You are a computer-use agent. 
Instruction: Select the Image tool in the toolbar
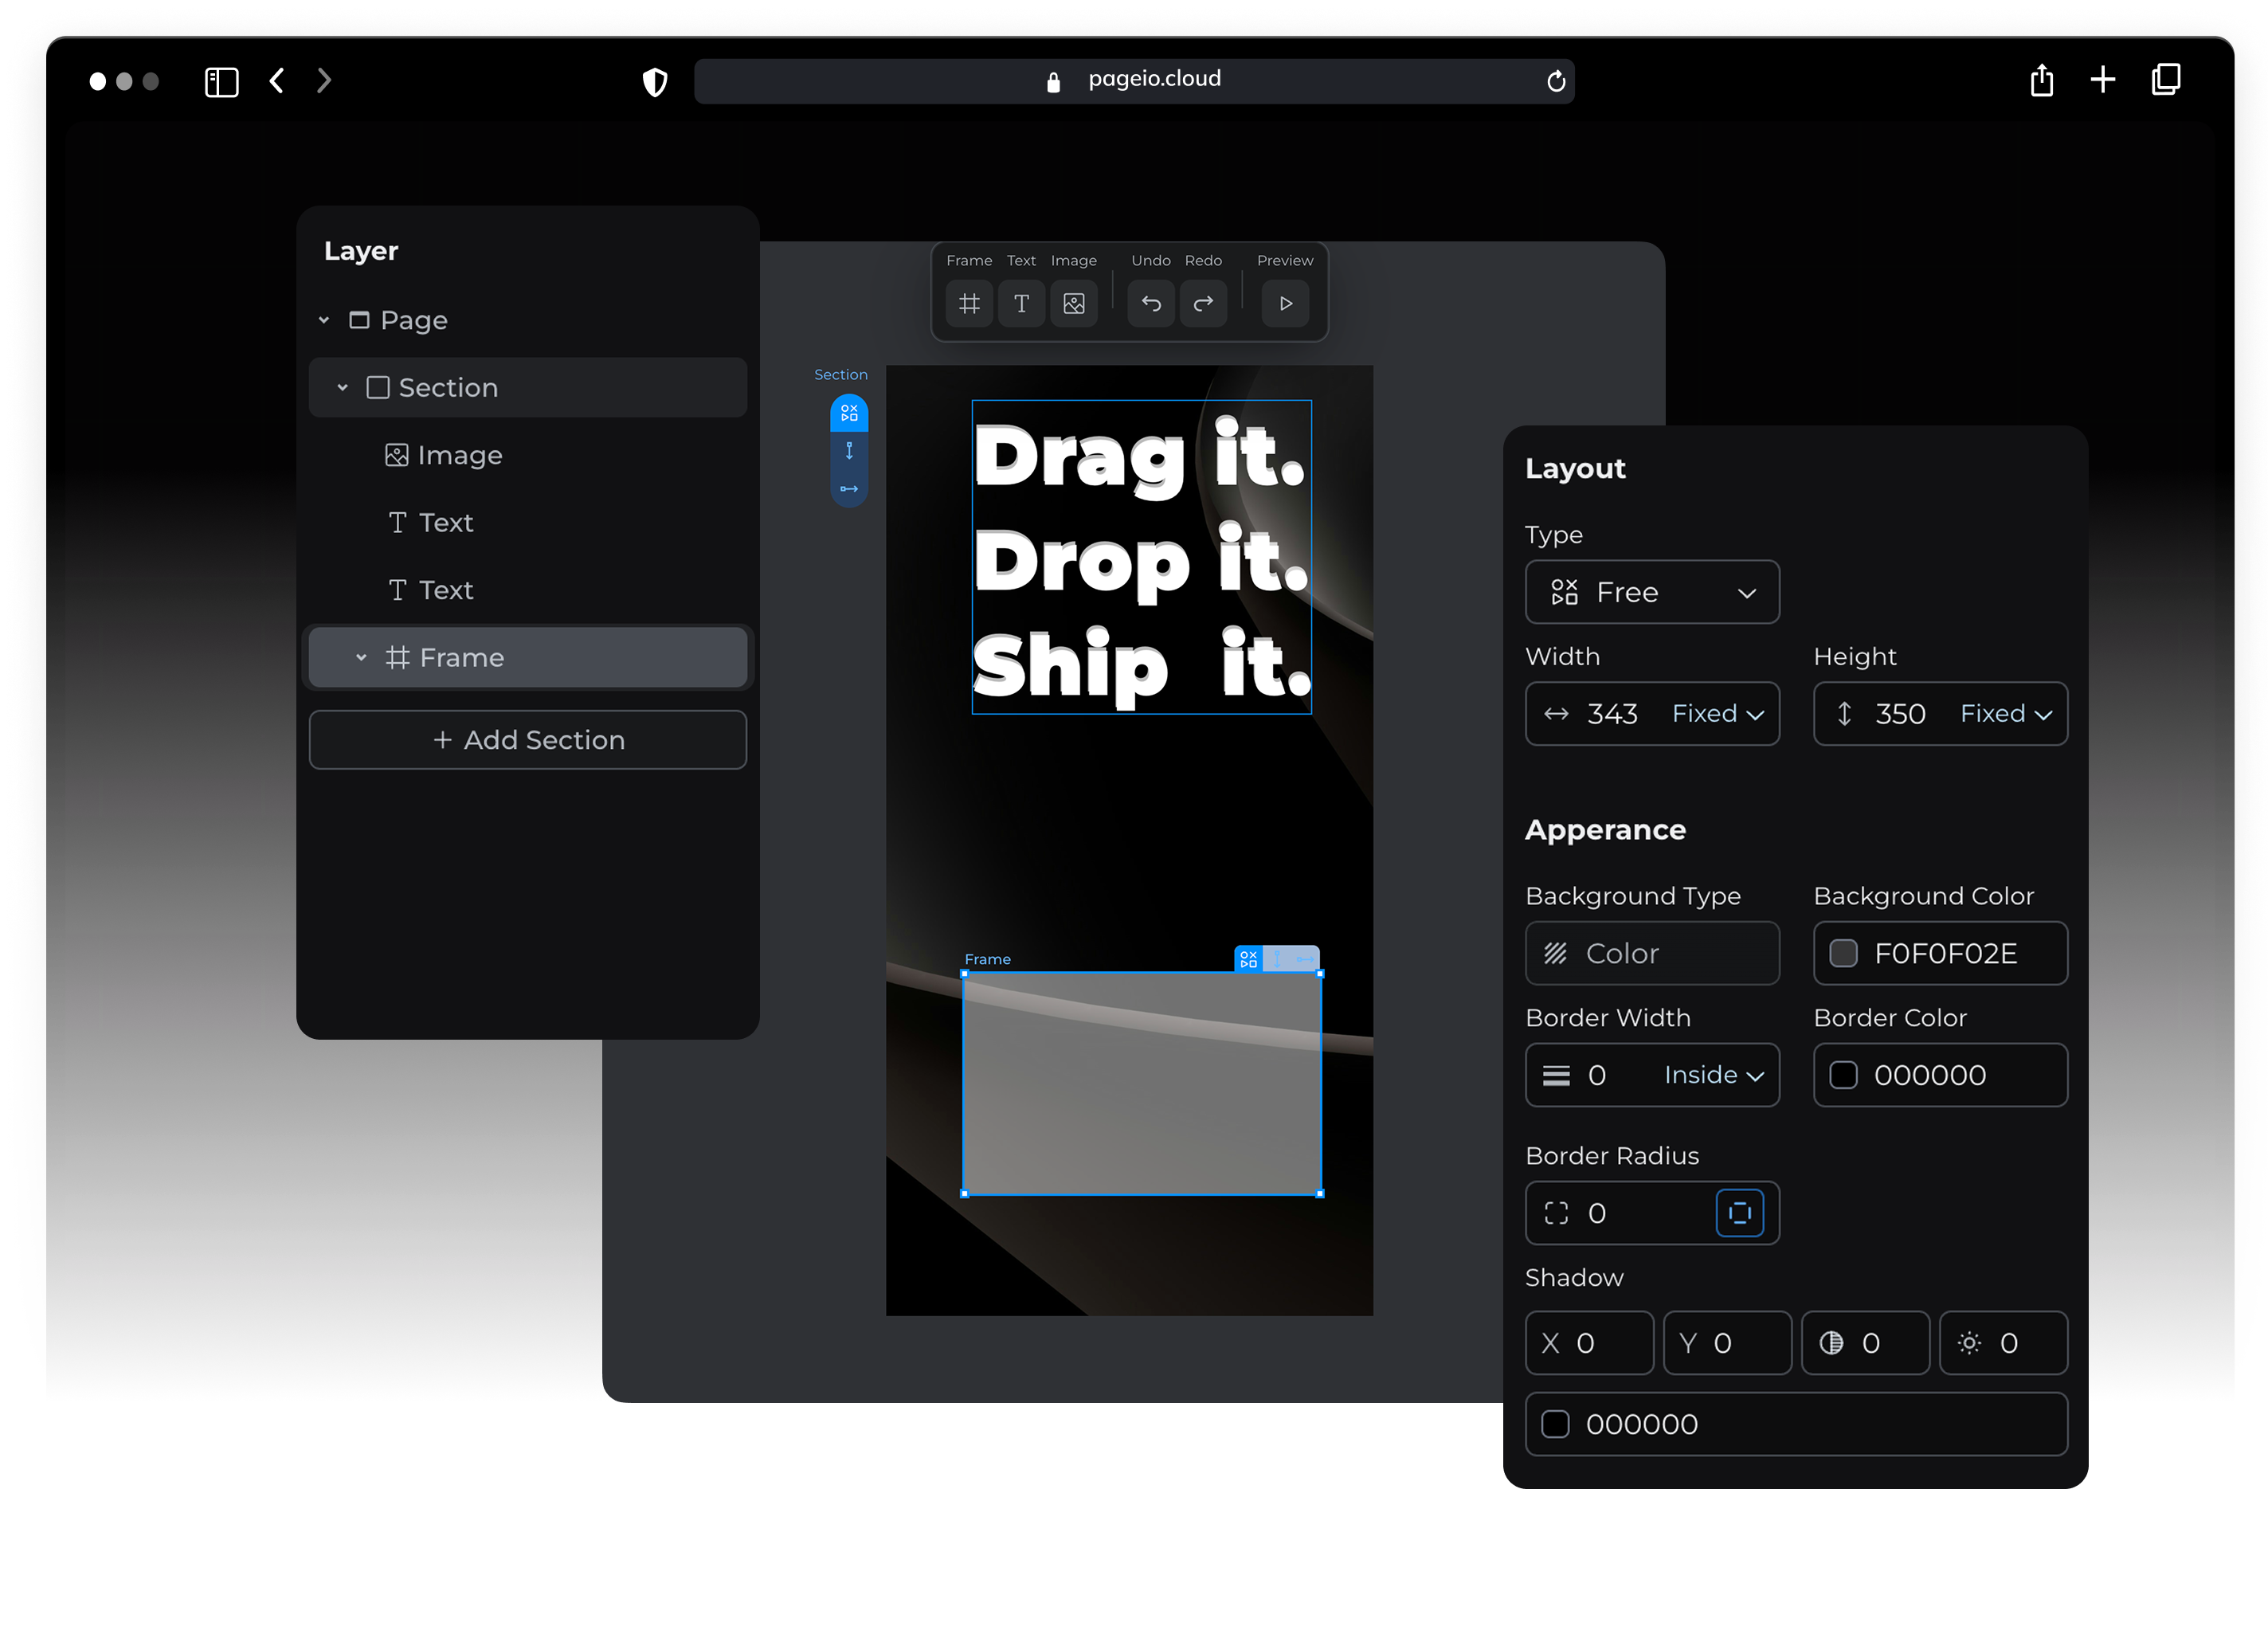click(x=1074, y=303)
